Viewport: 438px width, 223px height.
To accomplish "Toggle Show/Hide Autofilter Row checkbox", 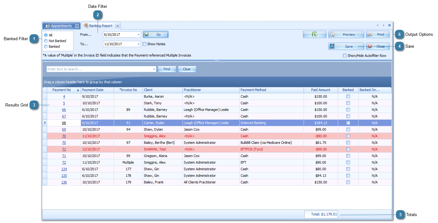I will [x=345, y=56].
